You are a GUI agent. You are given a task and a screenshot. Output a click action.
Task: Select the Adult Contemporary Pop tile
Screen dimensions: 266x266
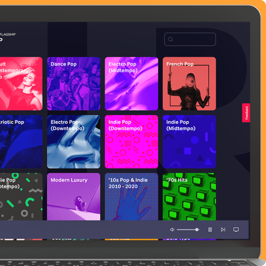[x=21, y=84]
